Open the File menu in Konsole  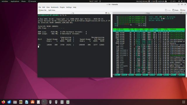point(40,7)
